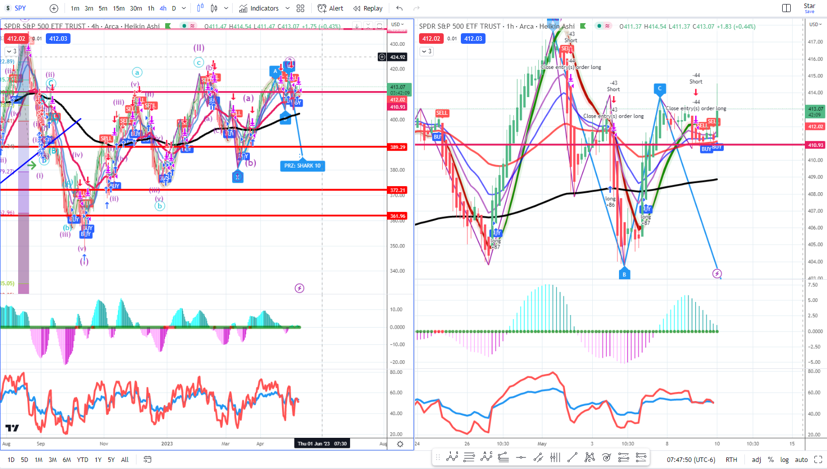Start bar Replay mode
The width and height of the screenshot is (827, 469).
(368, 8)
